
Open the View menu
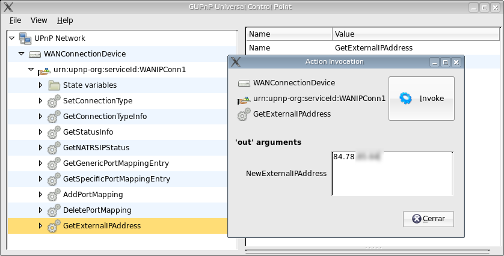(39, 20)
